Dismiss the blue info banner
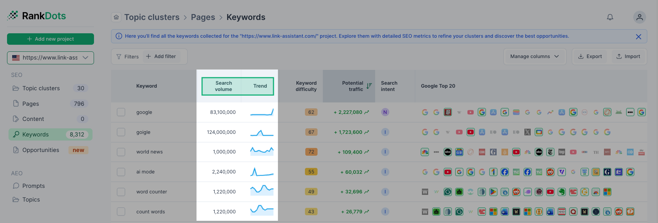Viewport: 658px width, 223px height. point(638,36)
